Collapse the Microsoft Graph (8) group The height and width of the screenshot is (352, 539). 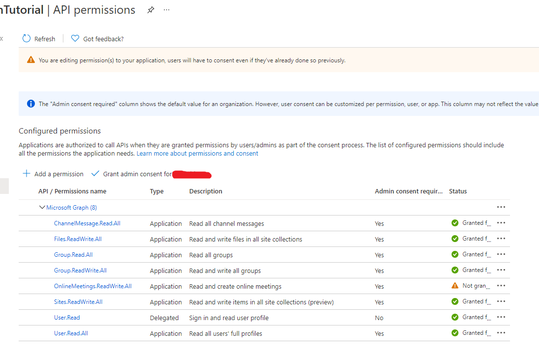42,207
